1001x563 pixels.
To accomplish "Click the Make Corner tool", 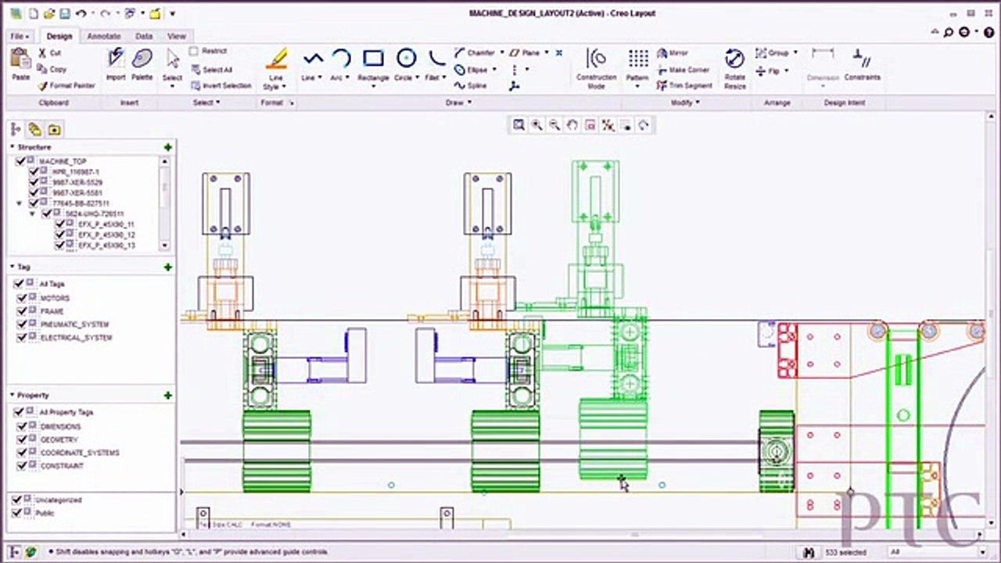I will pyautogui.click(x=683, y=70).
